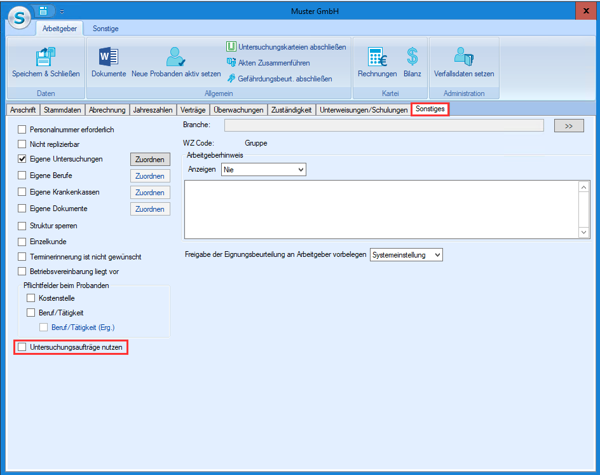
Task: Click Gefährdungsbeurt. abschließen icon
Action: 231,78
